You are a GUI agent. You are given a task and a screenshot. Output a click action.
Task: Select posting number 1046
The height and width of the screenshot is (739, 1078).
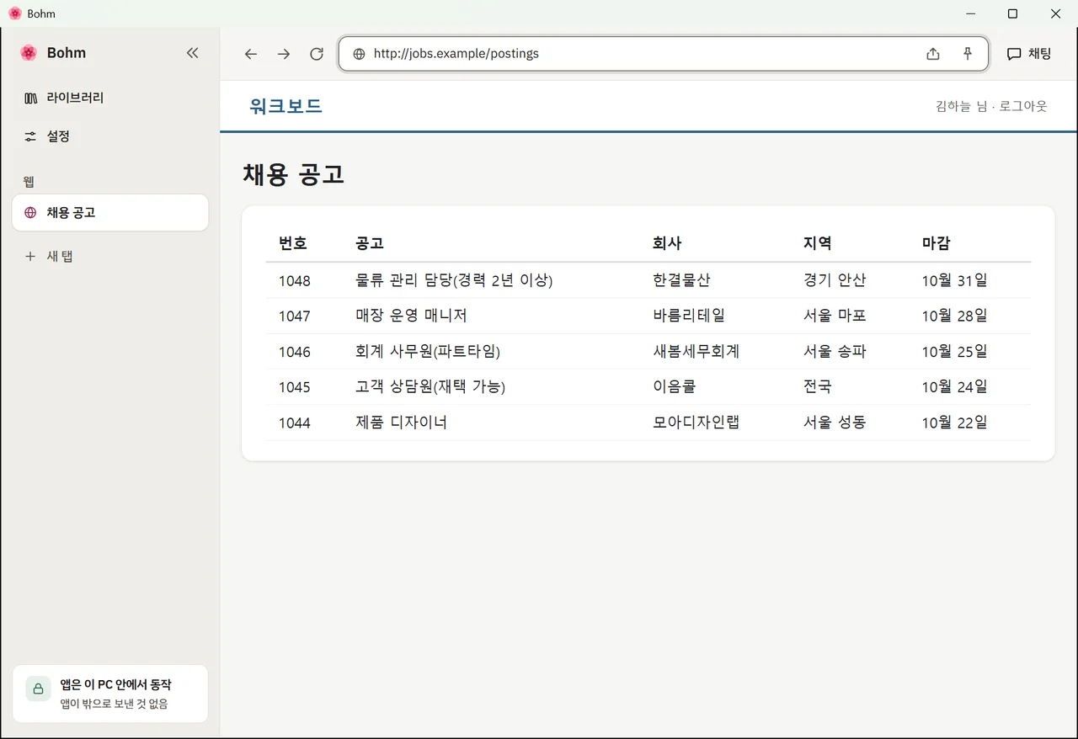[x=295, y=352]
